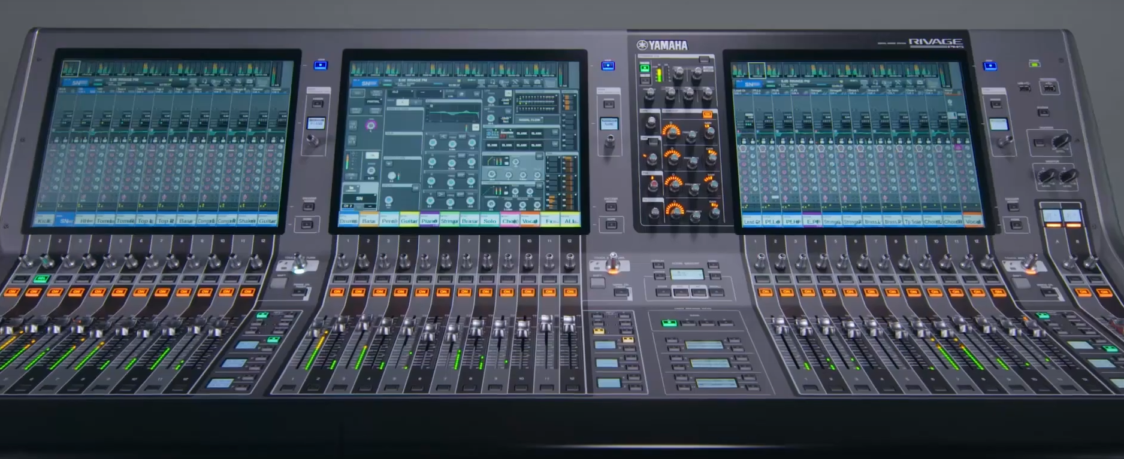Grab the center bay channel 12 fader
This screenshot has width=1124, height=459.
[569, 323]
